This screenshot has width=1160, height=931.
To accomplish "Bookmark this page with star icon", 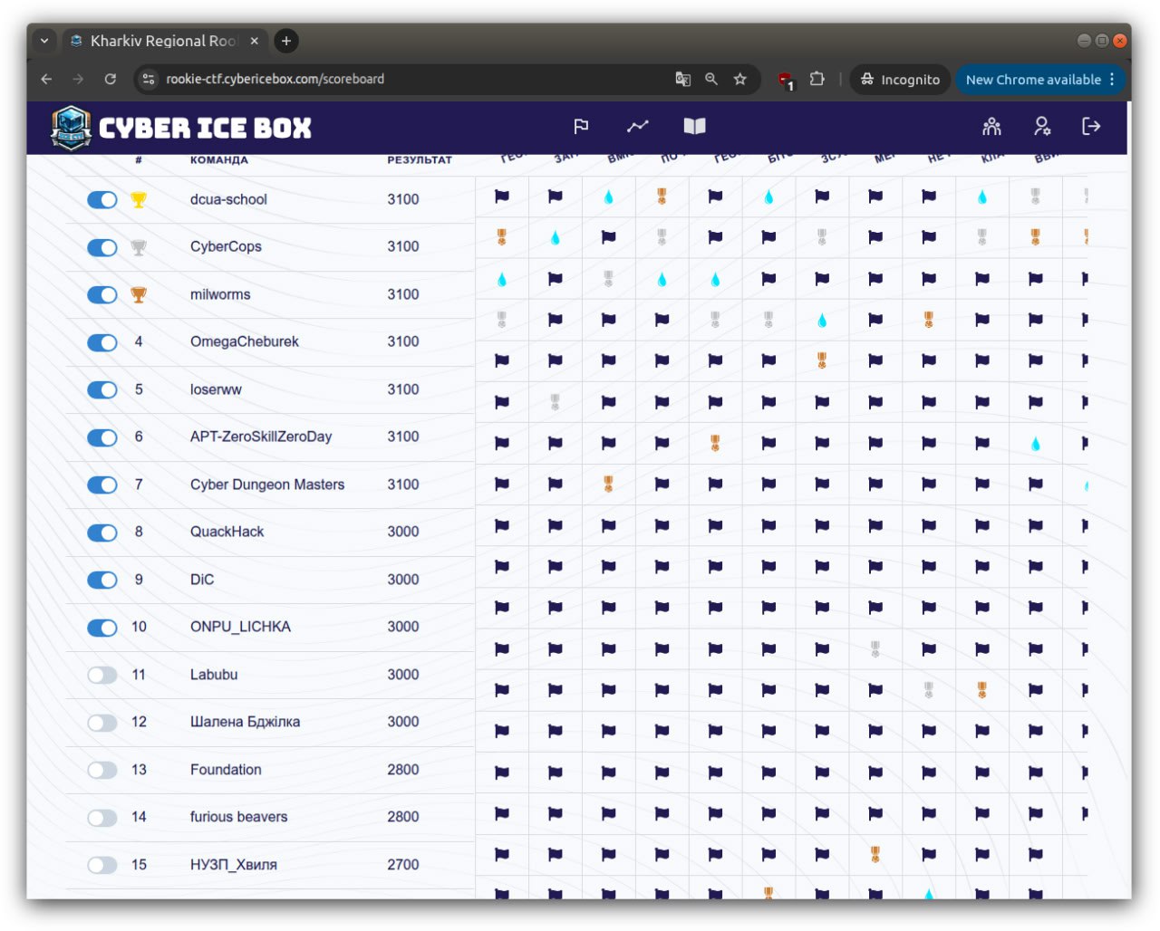I will [x=740, y=80].
